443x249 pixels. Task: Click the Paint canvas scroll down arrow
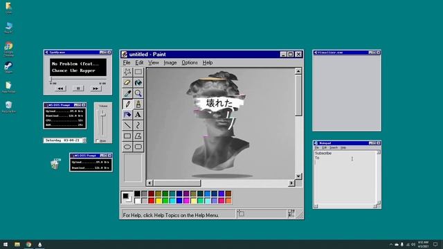(298, 176)
